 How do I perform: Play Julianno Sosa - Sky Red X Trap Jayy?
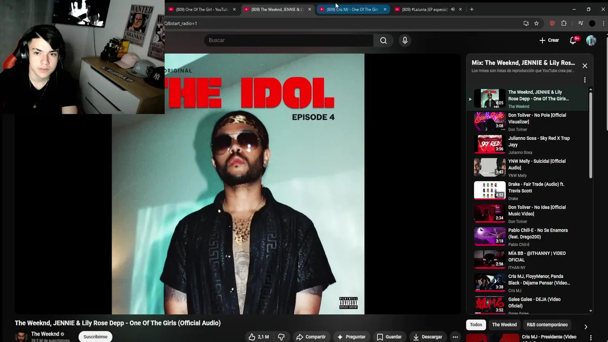(x=527, y=145)
